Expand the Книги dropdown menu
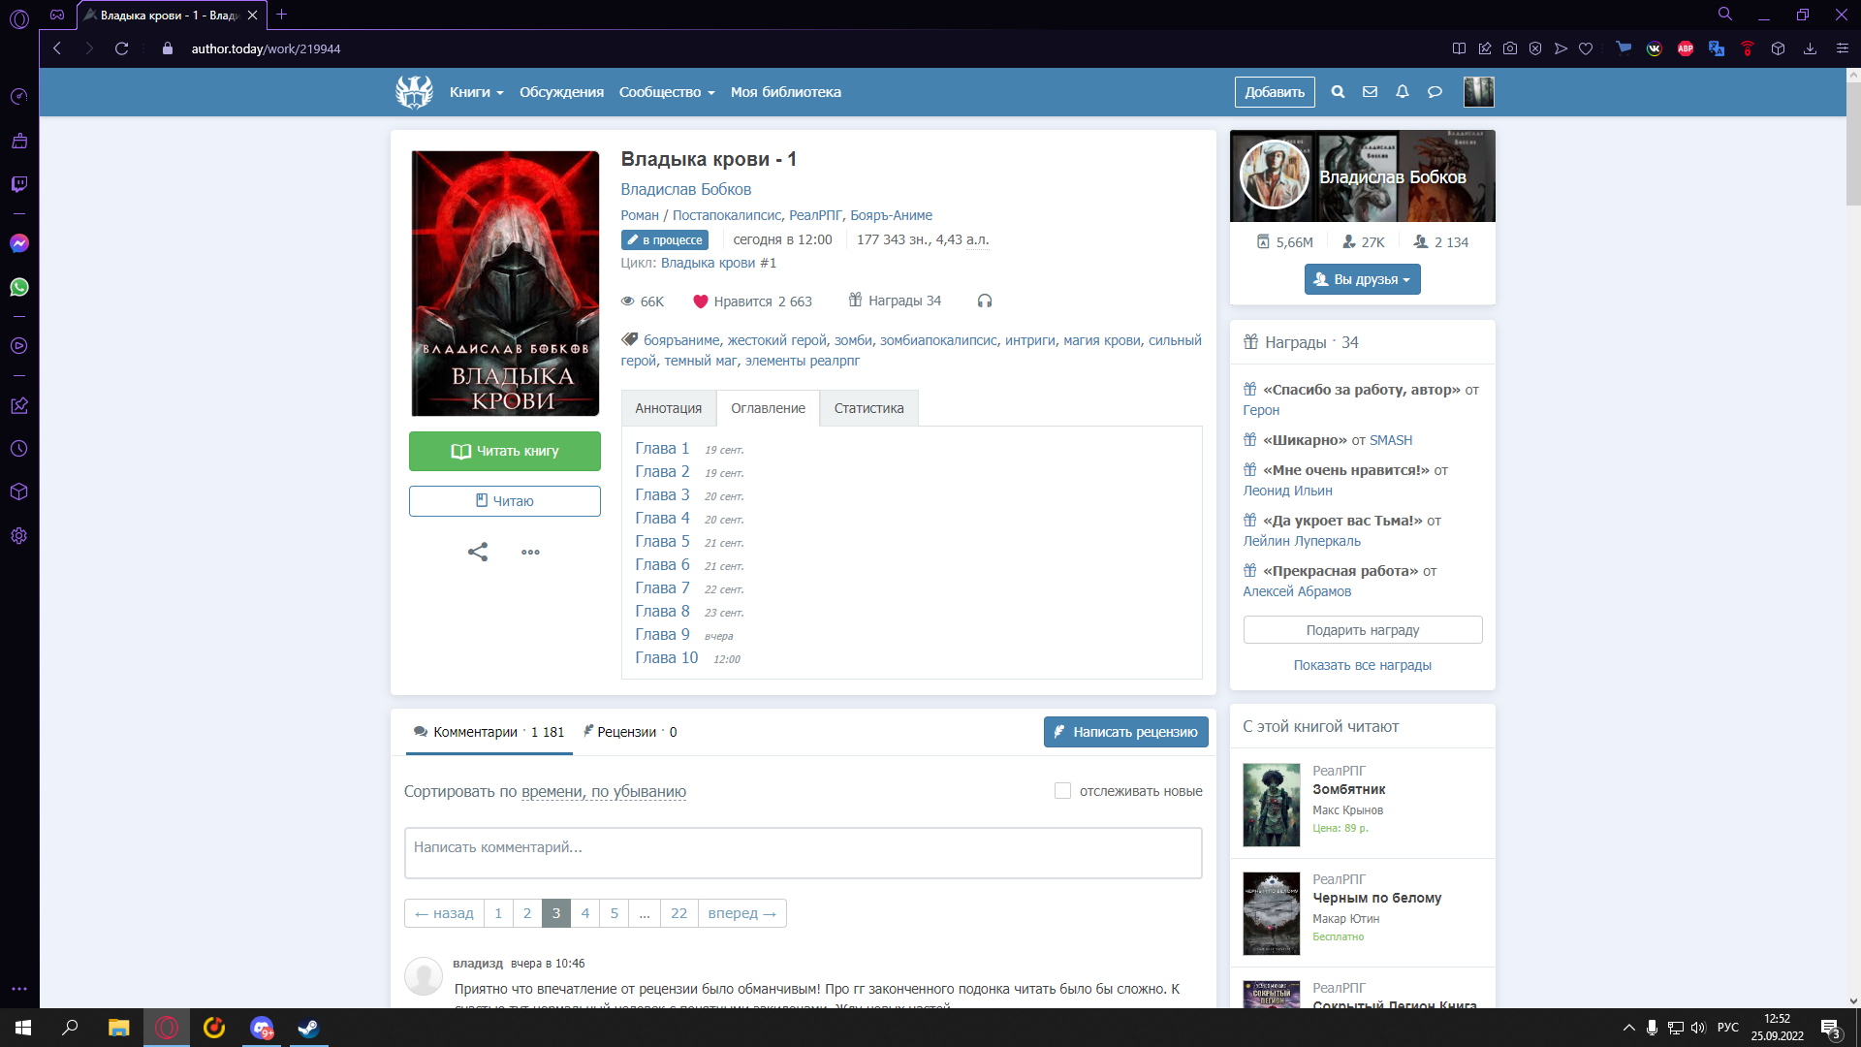 click(x=476, y=92)
